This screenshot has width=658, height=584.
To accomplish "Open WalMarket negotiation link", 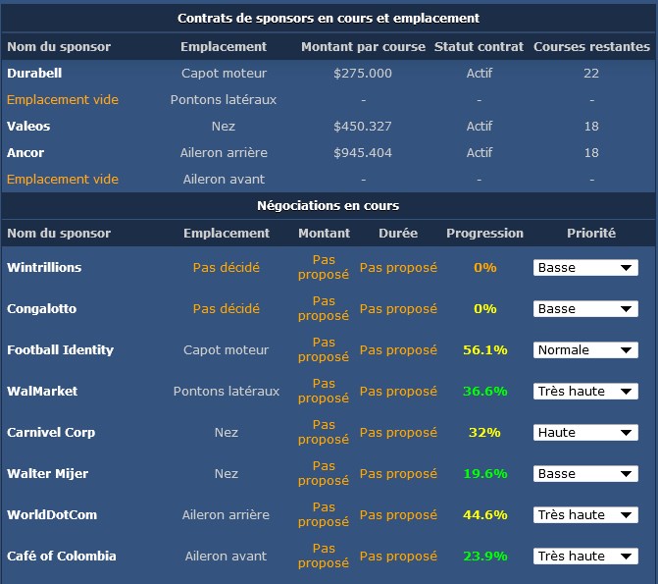I will (x=42, y=392).
